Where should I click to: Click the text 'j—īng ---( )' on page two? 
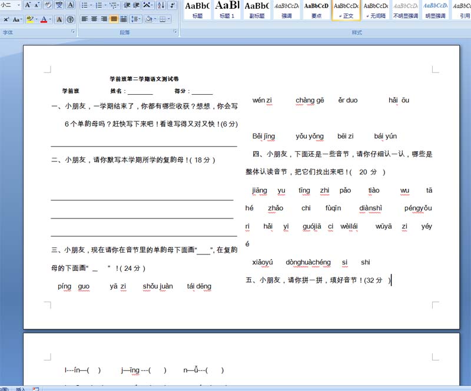[x=144, y=370]
